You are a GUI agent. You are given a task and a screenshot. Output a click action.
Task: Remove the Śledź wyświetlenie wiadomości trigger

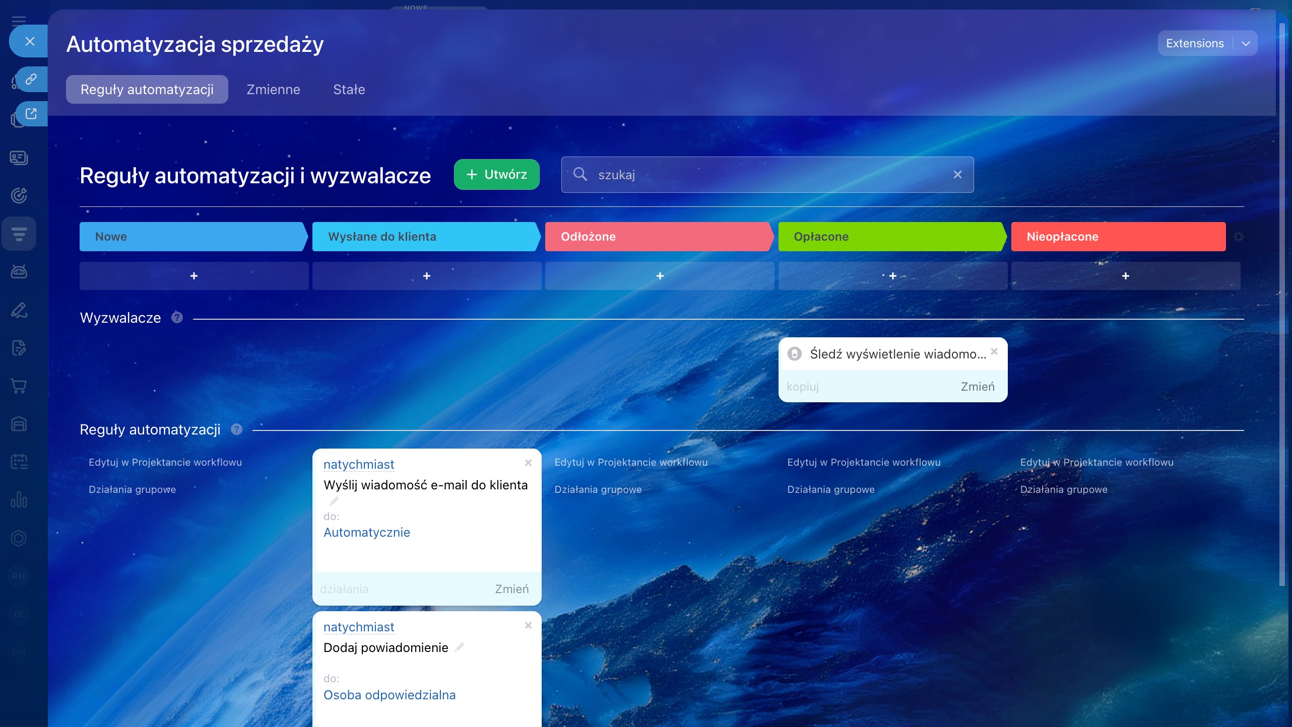994,351
